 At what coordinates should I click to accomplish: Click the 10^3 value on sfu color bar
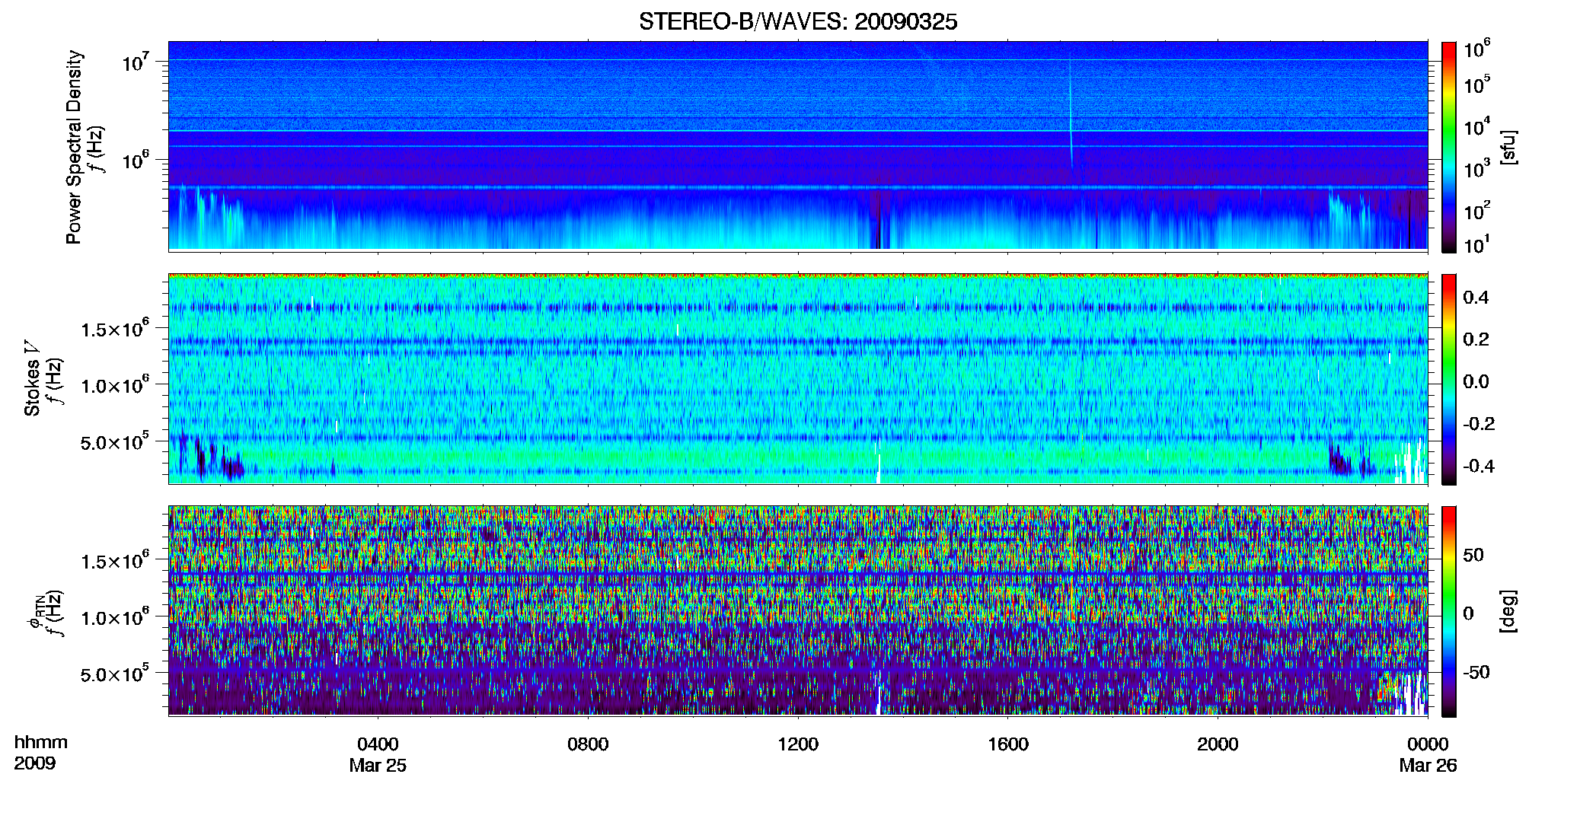point(1476,168)
